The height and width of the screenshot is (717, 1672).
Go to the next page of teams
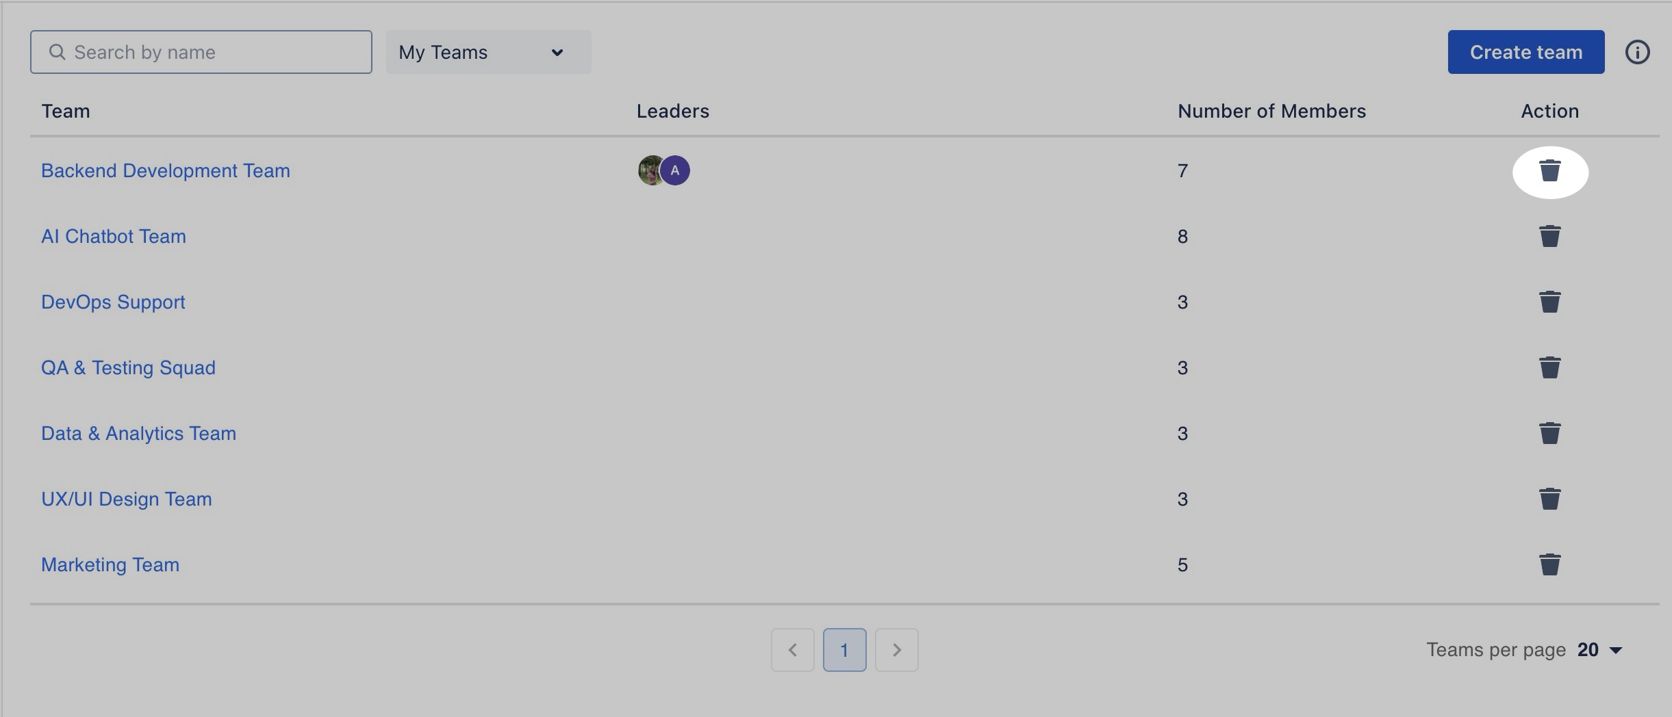click(896, 650)
